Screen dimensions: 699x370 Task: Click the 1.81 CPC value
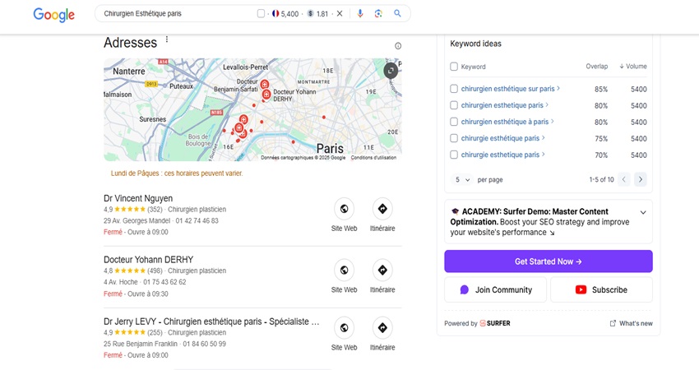coord(322,14)
